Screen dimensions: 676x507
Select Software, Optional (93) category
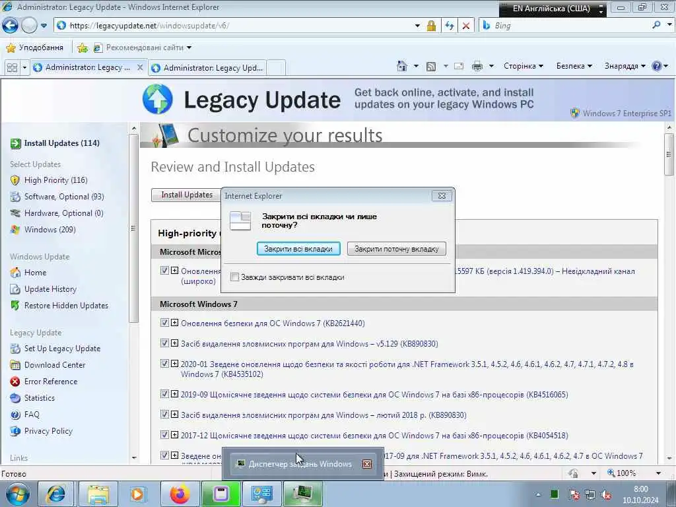pos(64,197)
